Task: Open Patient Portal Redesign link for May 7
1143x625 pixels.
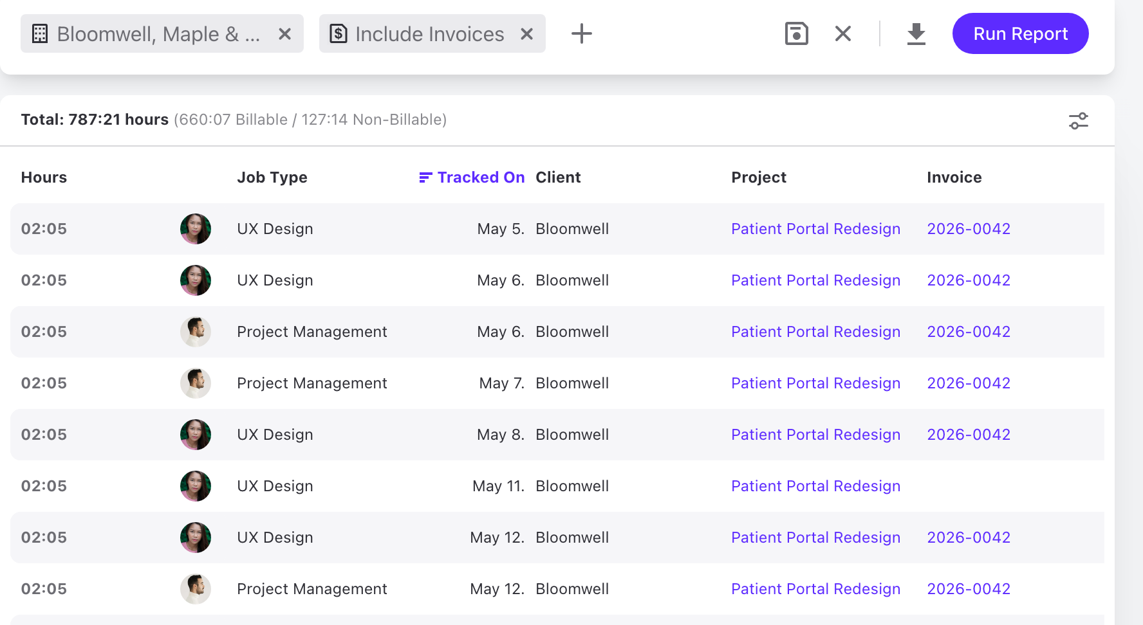Action: click(815, 383)
